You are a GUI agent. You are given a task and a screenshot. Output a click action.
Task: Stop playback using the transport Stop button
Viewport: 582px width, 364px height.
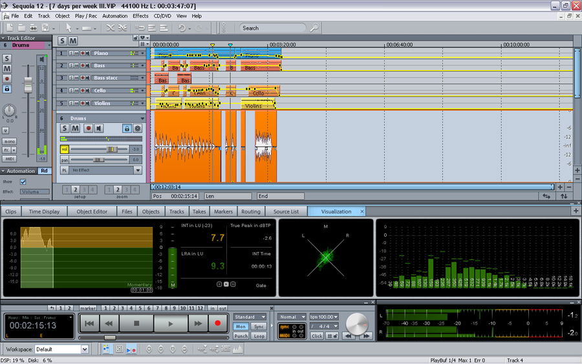[x=136, y=323]
